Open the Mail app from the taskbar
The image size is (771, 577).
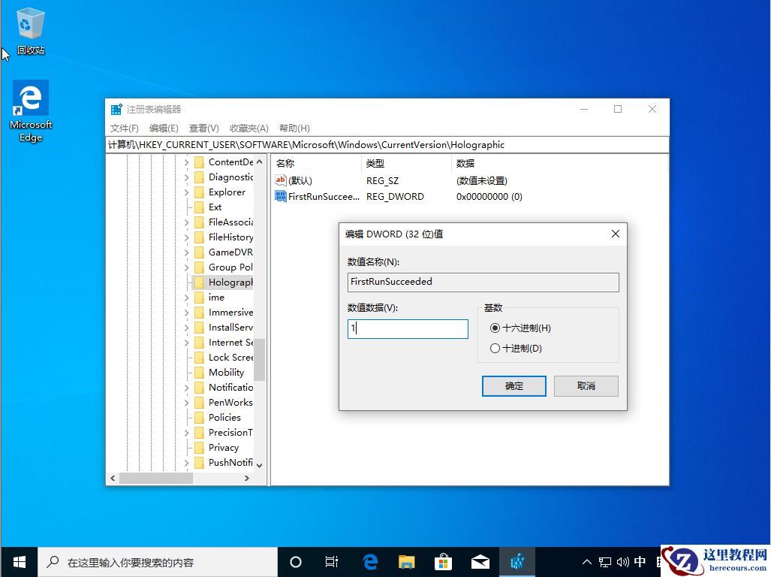(480, 561)
